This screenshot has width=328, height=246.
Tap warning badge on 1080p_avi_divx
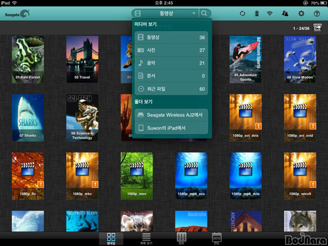pyautogui.click(x=258, y=126)
